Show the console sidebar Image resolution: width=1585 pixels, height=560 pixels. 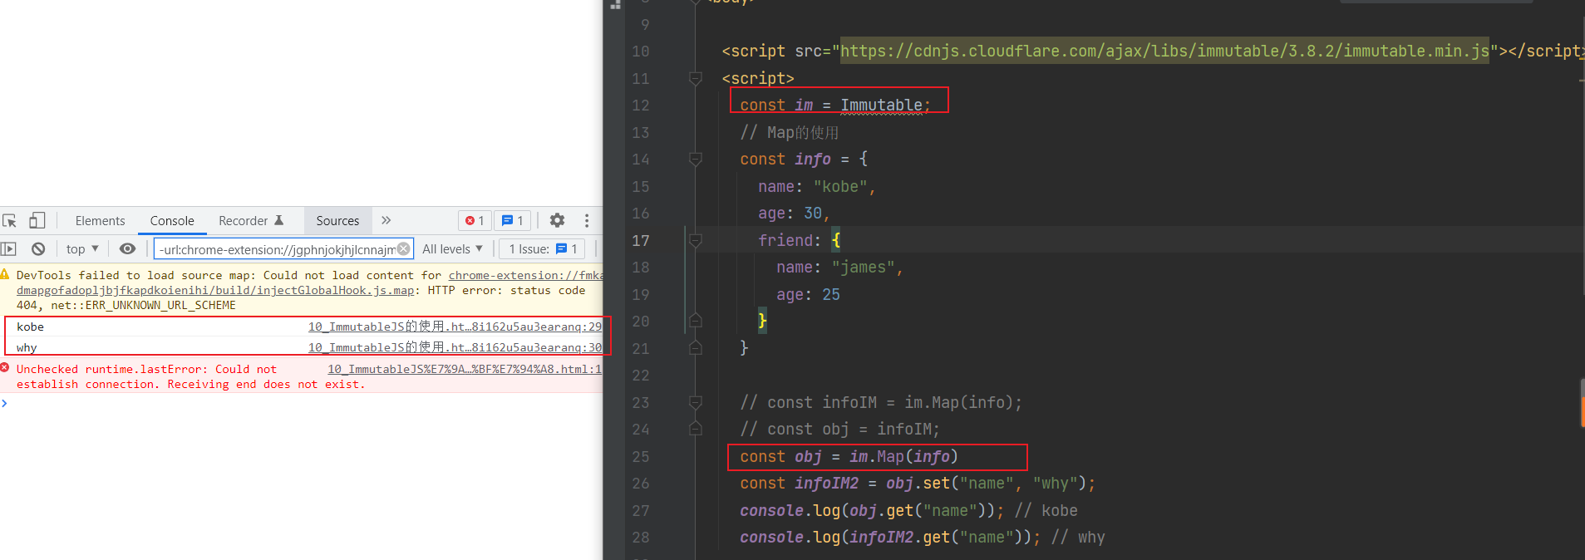(x=9, y=248)
